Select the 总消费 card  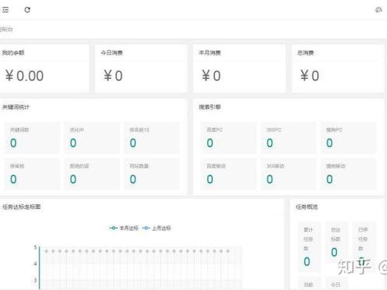coord(338,69)
